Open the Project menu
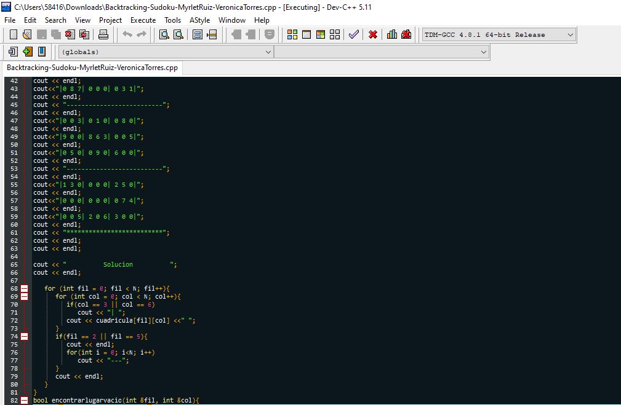Image resolution: width=621 pixels, height=405 pixels. click(111, 20)
